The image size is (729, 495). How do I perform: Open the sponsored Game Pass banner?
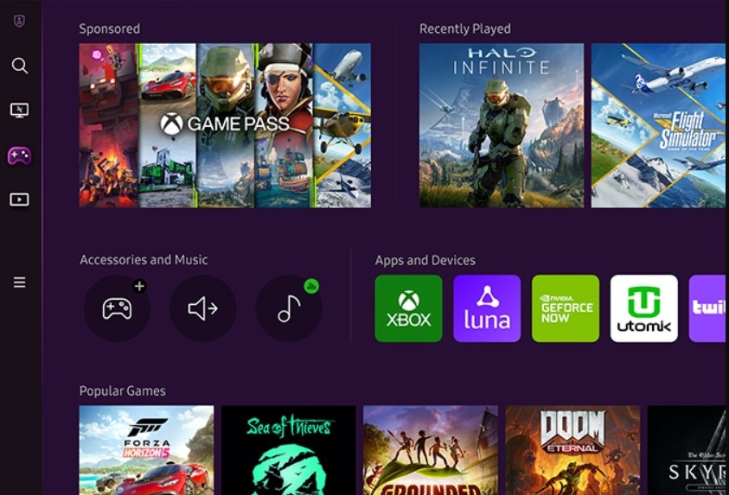point(225,125)
